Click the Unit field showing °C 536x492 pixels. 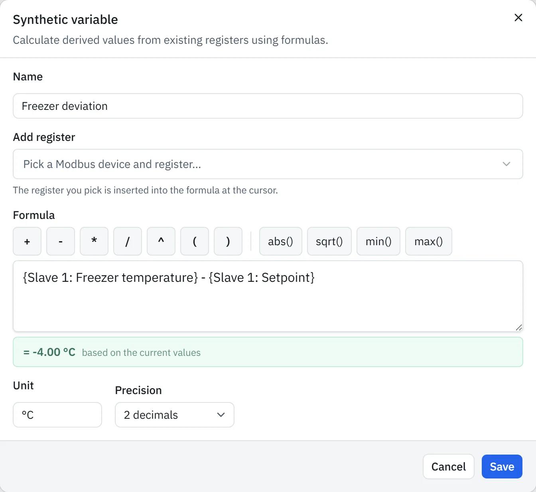coord(57,415)
